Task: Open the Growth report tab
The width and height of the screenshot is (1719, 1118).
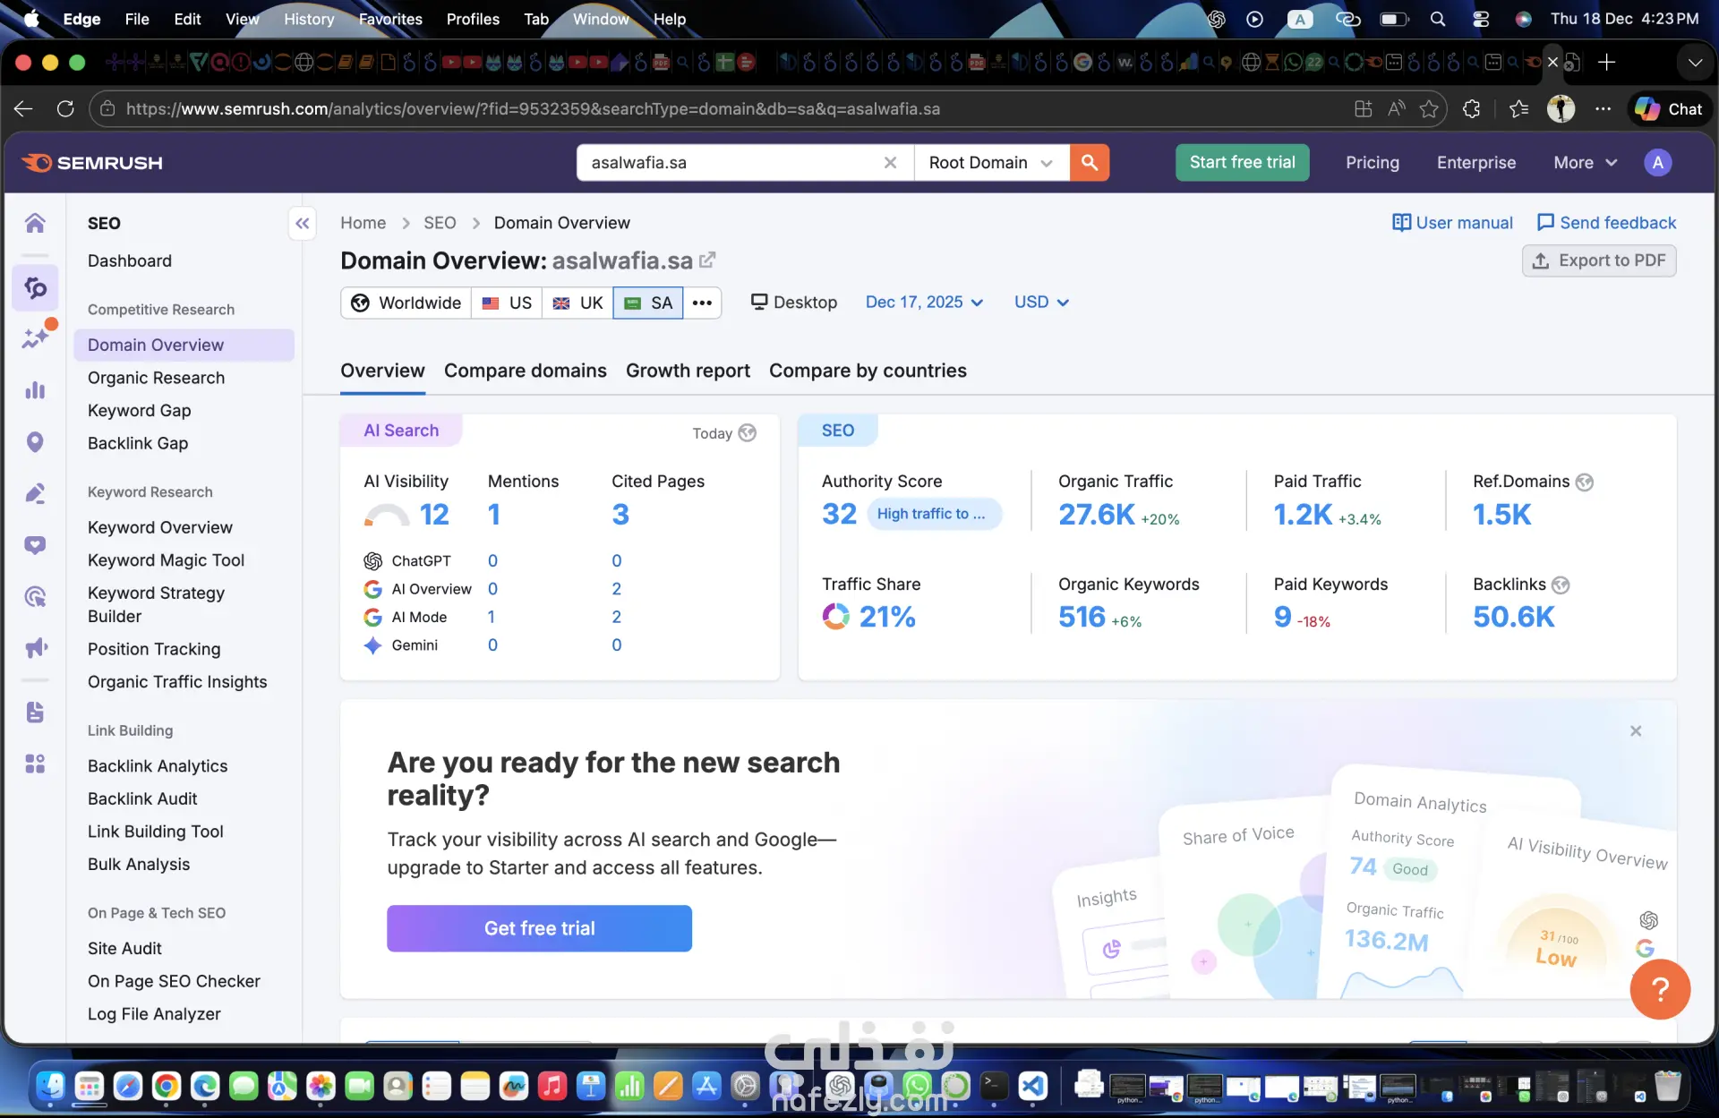Action: pos(688,371)
